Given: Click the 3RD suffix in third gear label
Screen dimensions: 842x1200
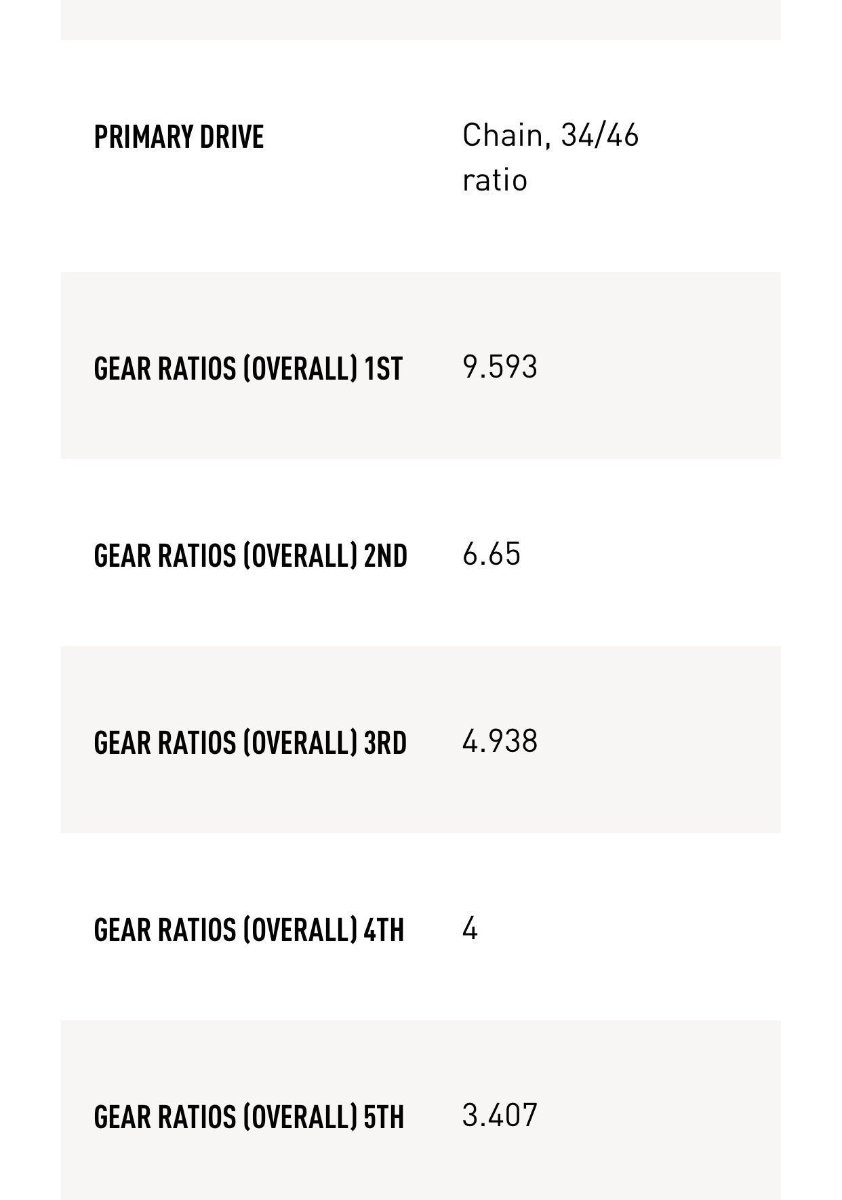Looking at the screenshot, I should click(x=385, y=743).
